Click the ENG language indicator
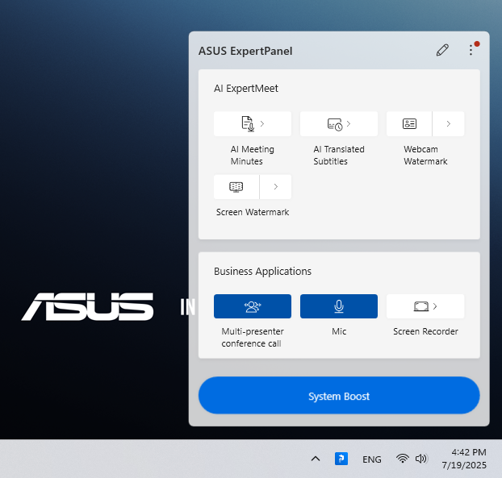Screen dimensions: 502x478 [x=372, y=459]
